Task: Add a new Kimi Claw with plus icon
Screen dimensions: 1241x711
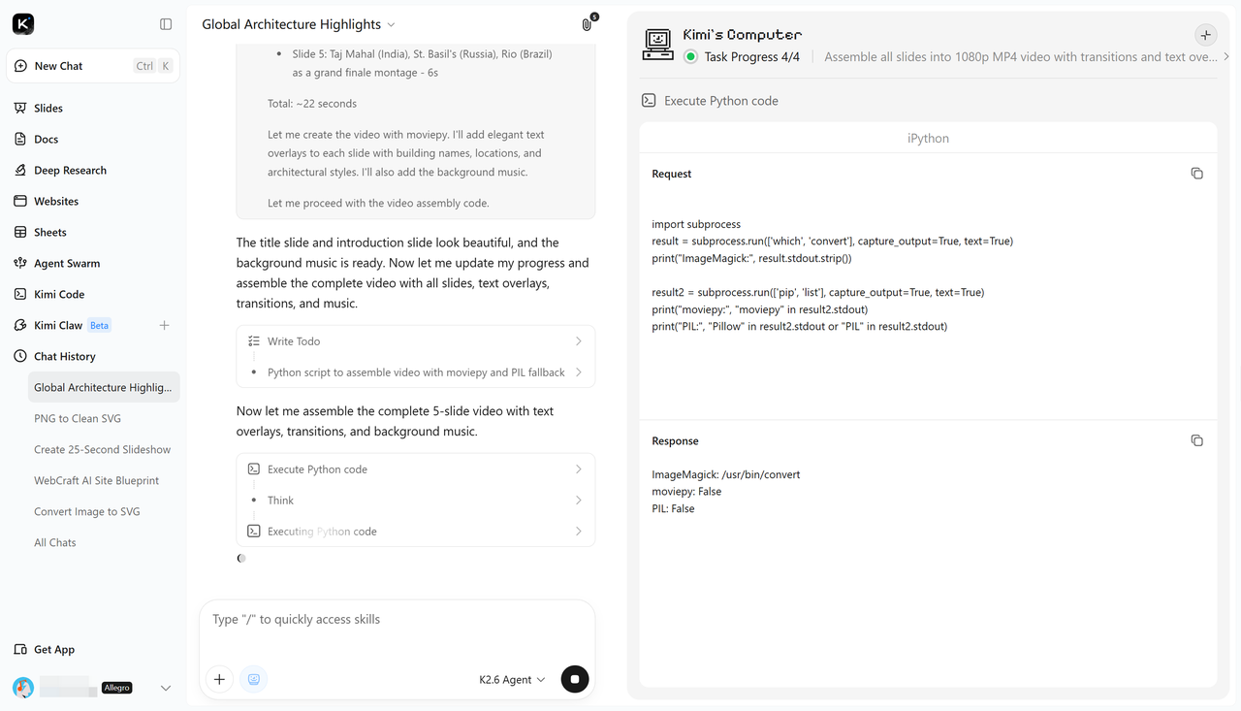Action: pyautogui.click(x=164, y=325)
